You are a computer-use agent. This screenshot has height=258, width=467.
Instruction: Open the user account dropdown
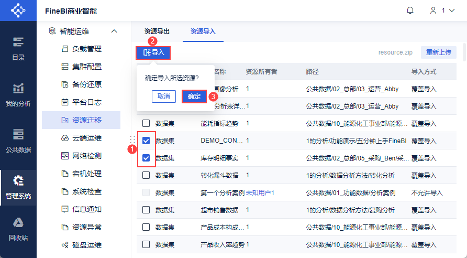pyautogui.click(x=442, y=10)
